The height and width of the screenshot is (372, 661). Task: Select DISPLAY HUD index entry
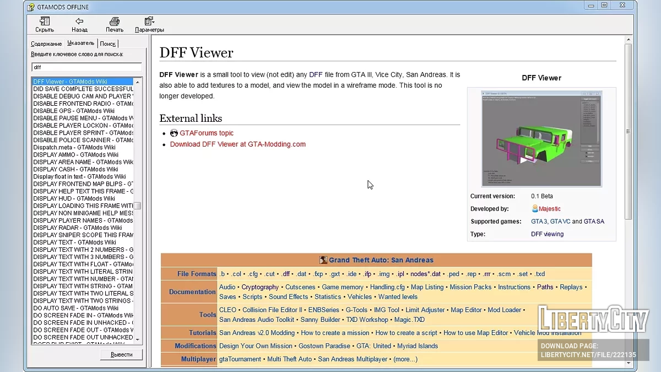pyautogui.click(x=74, y=198)
